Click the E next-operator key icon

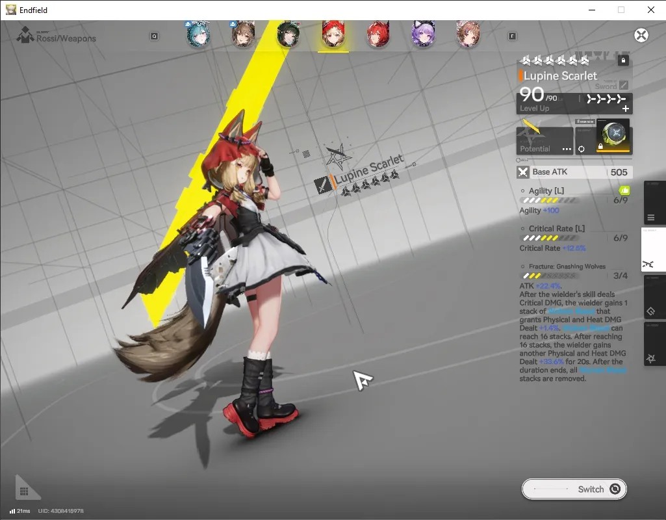[512, 36]
